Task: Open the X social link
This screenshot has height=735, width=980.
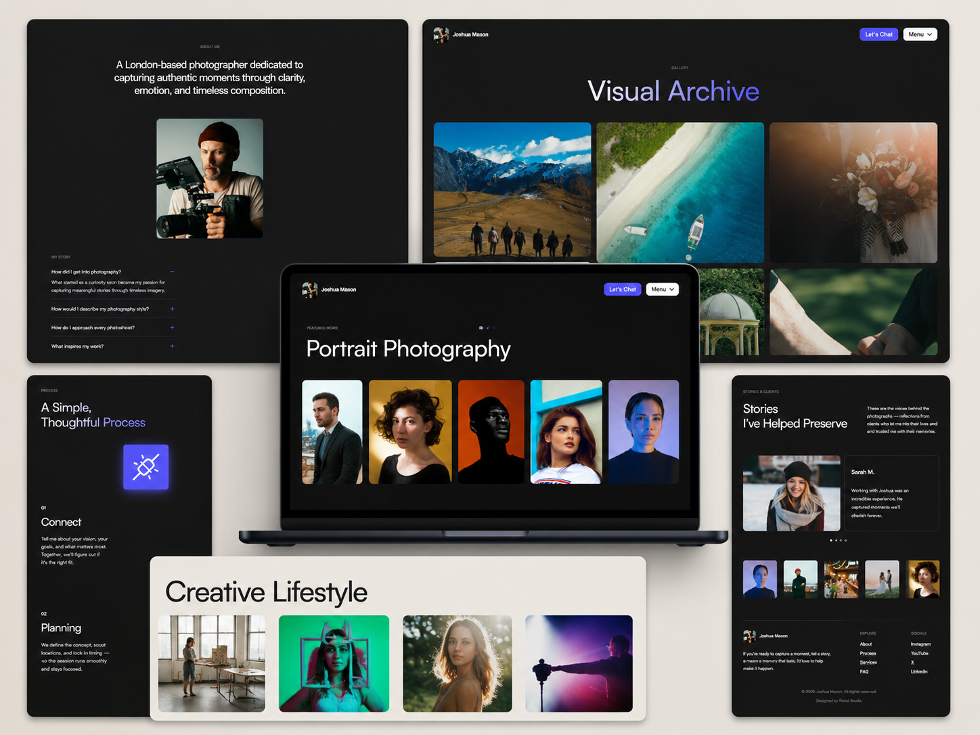Action: (912, 663)
